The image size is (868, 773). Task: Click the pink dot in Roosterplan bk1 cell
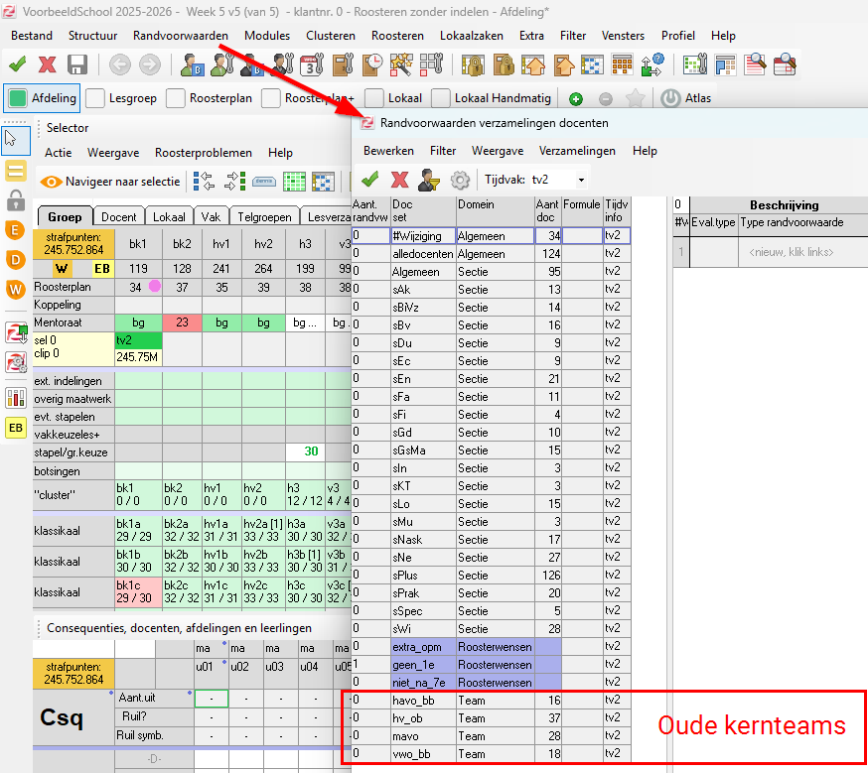click(x=154, y=287)
